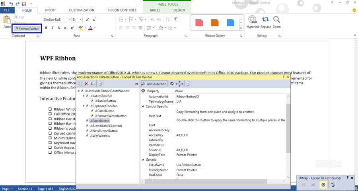Click the Replace button
The image size is (358, 191).
tap(266, 22)
